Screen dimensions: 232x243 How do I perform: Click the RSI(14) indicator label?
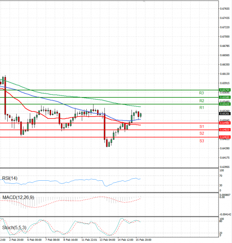pyautogui.click(x=10, y=178)
